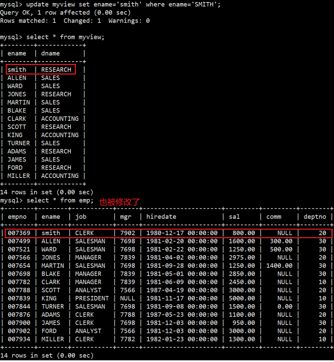This screenshot has height=362, width=334.
Task: Click comm value '1400.00' in MARTIN row
Action: coord(279,266)
